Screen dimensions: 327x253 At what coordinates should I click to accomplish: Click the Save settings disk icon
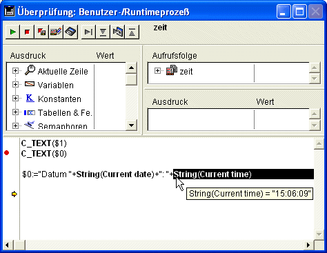tap(70, 32)
